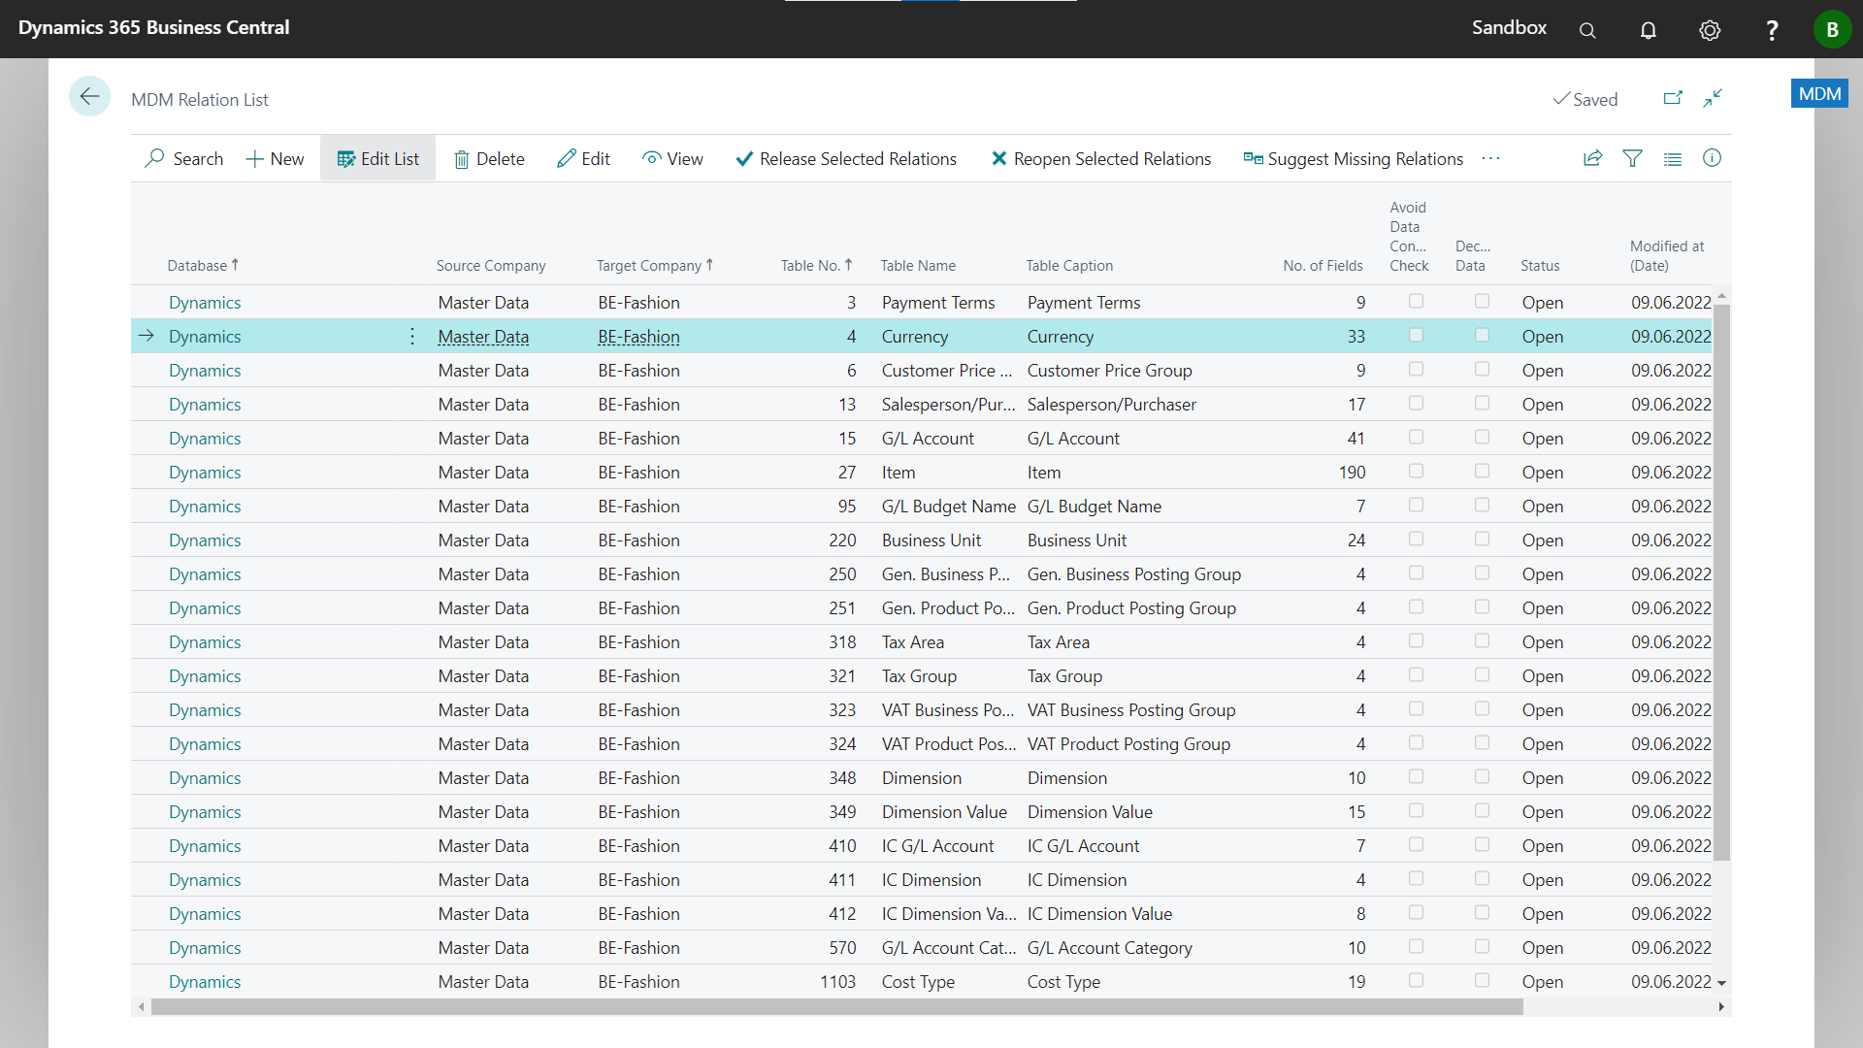Viewport: 1863px width, 1048px height.
Task: Click the horizontal scroll right arrow
Action: click(1721, 1006)
